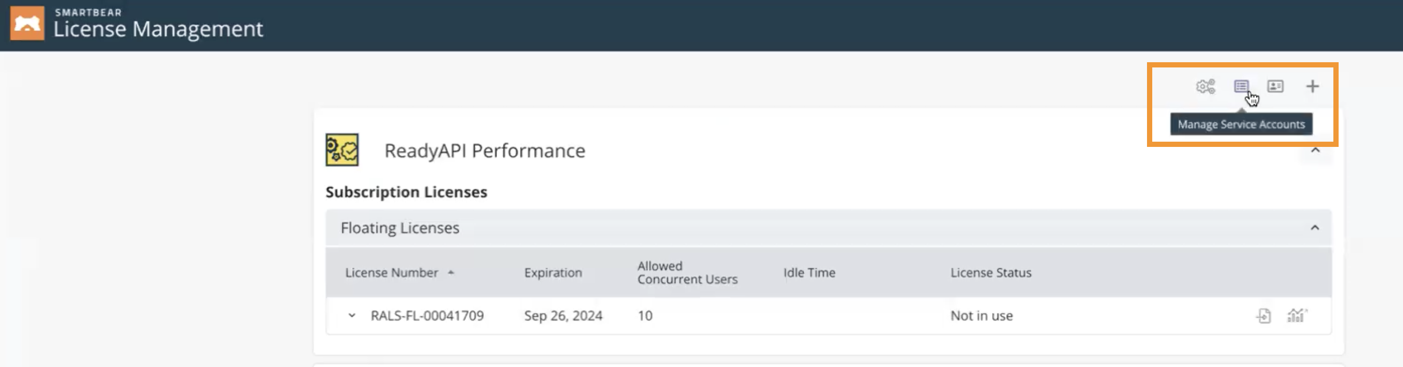Click the allowed users value 10

pyautogui.click(x=645, y=315)
